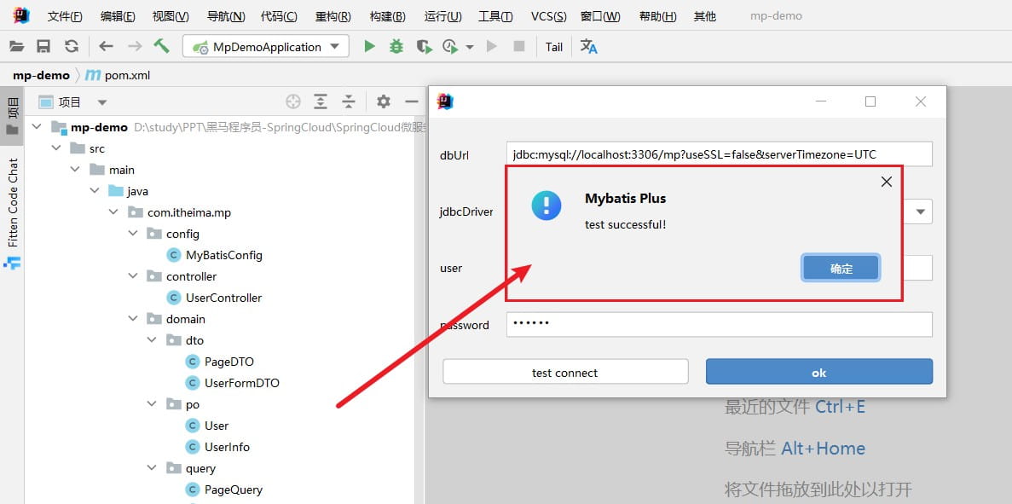Open the VCS(S) menu
Screen dimensions: 1012x504
pos(548,16)
